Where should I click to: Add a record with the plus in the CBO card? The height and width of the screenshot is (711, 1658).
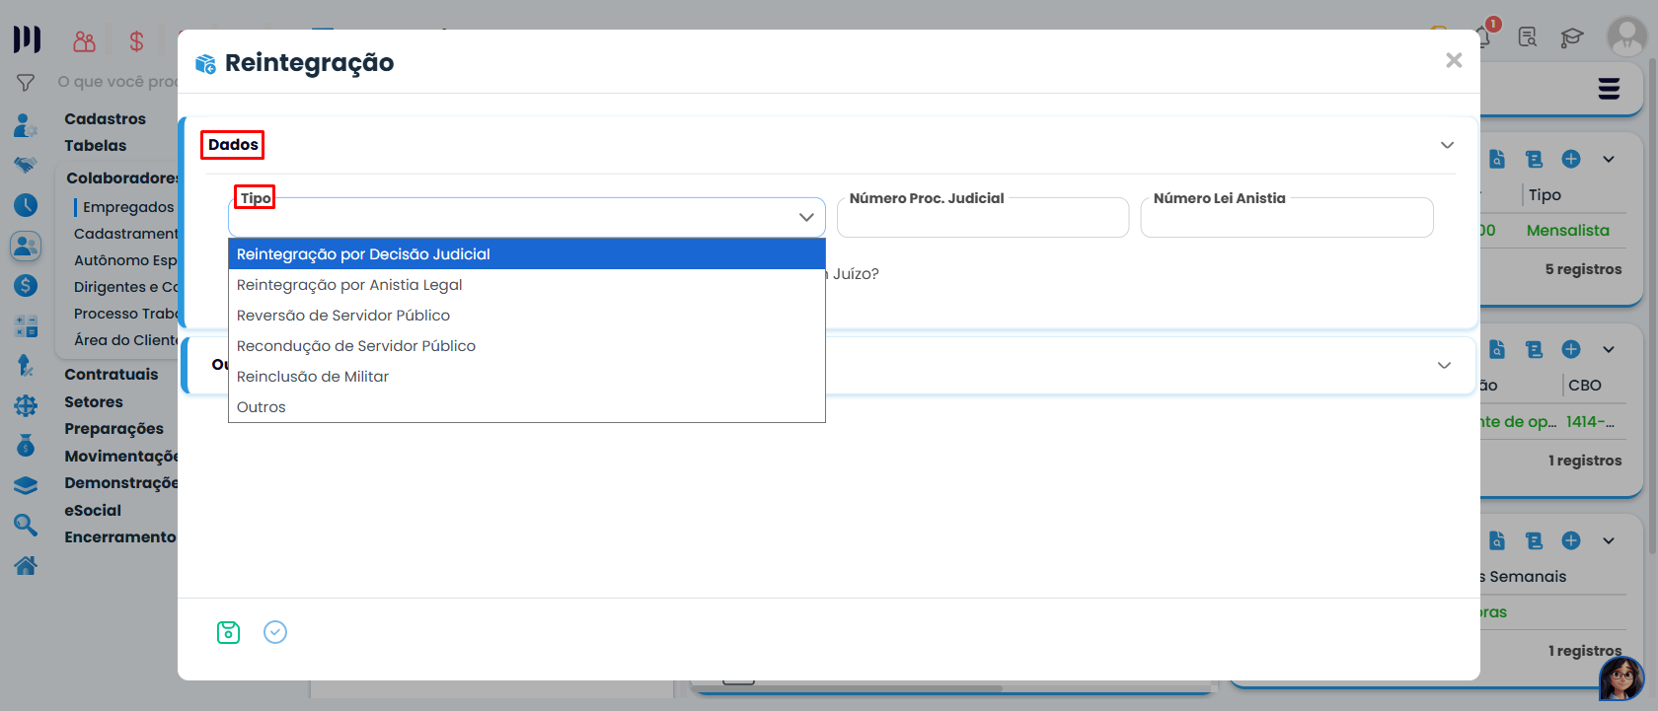1571,349
